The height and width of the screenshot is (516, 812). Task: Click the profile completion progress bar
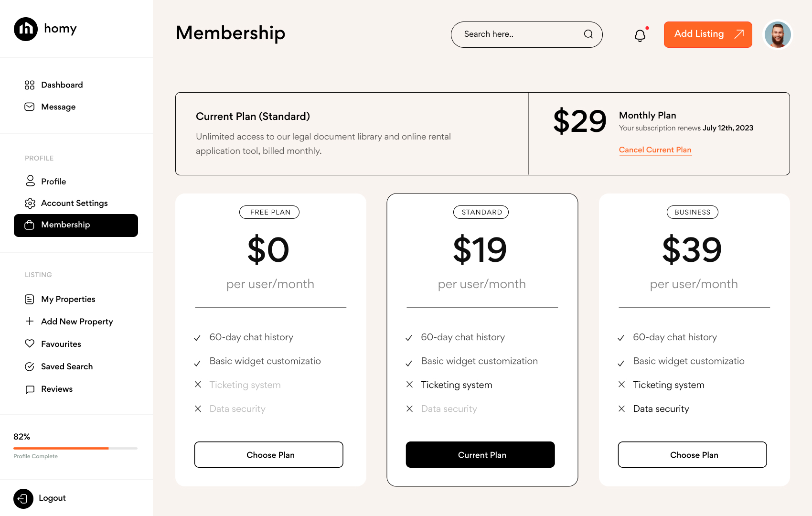click(75, 448)
